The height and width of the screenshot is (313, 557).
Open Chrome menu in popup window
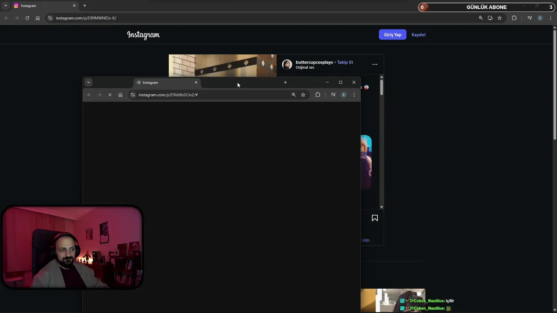coord(354,95)
